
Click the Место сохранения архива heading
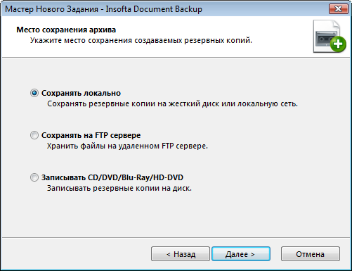point(66,30)
